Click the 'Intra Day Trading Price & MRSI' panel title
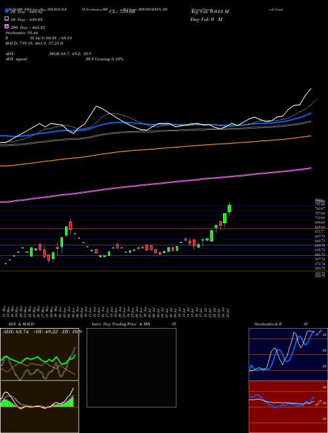The height and width of the screenshot is (433, 328). point(134,324)
